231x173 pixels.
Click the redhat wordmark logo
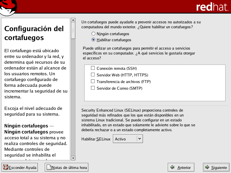(212, 7)
